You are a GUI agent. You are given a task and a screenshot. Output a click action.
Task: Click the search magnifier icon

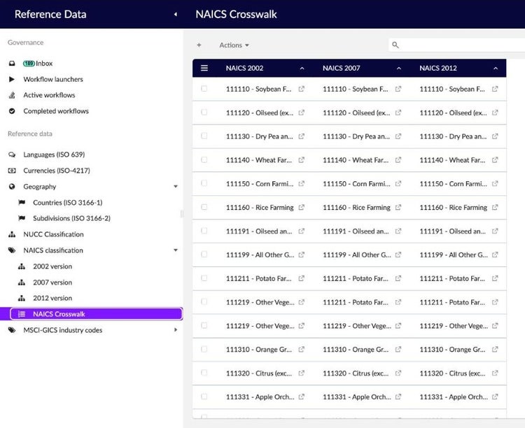click(x=395, y=45)
